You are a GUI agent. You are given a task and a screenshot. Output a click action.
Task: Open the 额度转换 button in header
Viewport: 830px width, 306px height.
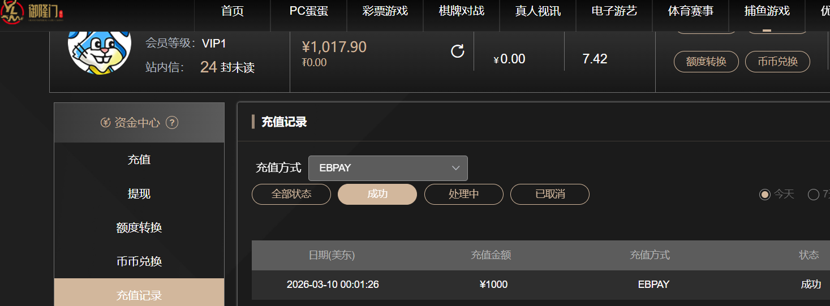coord(706,62)
